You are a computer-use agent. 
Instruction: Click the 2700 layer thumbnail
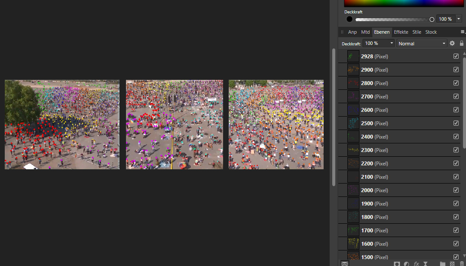pos(353,96)
